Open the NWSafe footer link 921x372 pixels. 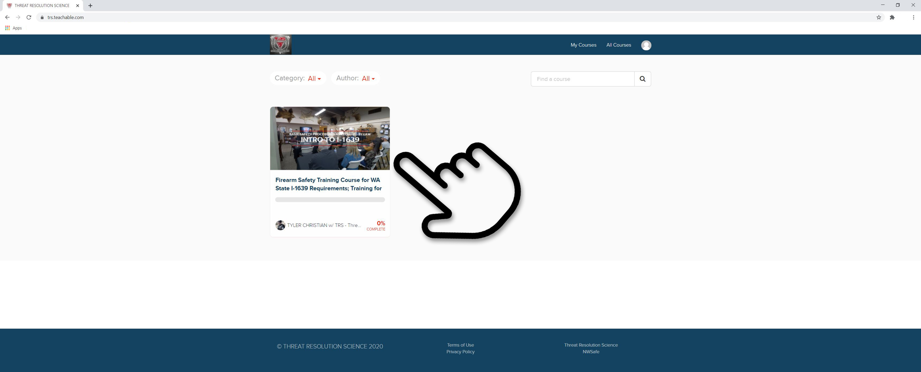click(591, 352)
